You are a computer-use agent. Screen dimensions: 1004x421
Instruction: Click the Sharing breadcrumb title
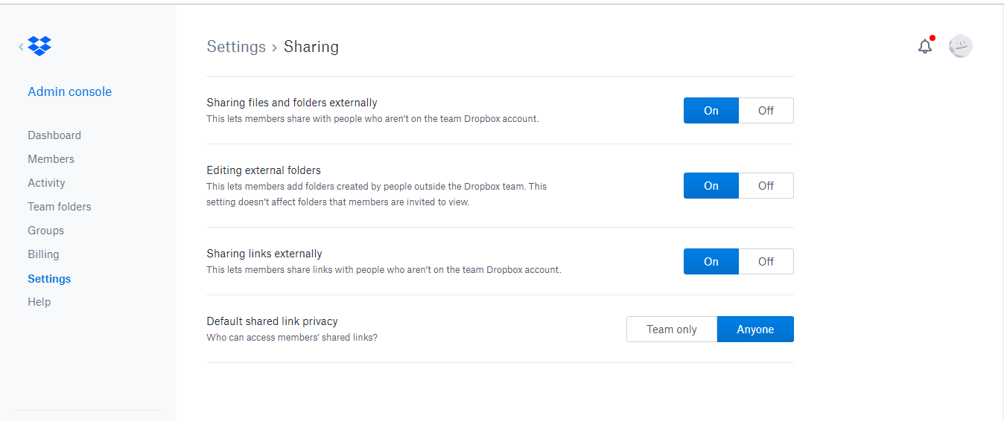tap(311, 47)
